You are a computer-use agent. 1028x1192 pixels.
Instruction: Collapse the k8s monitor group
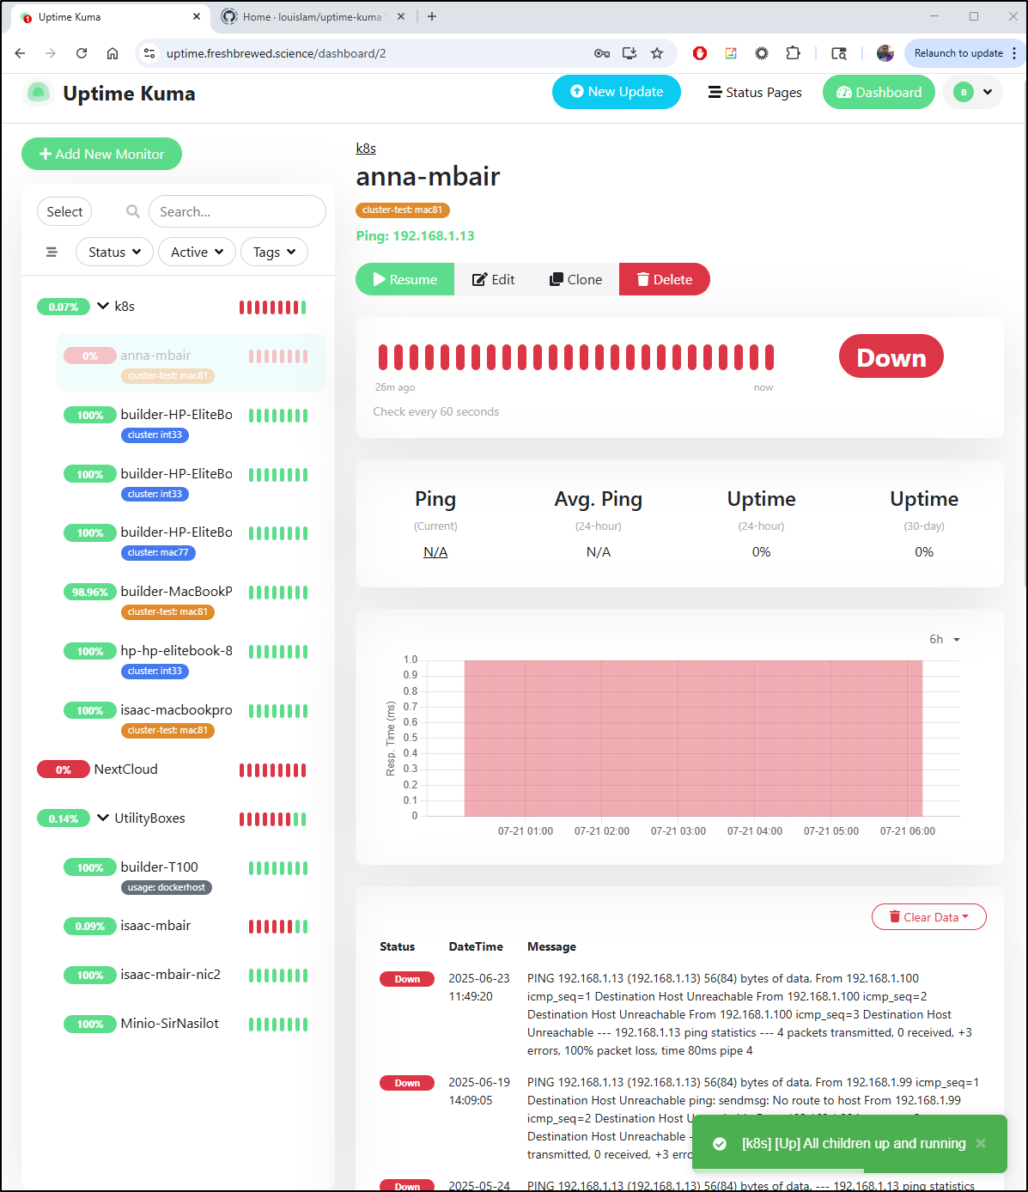point(103,306)
